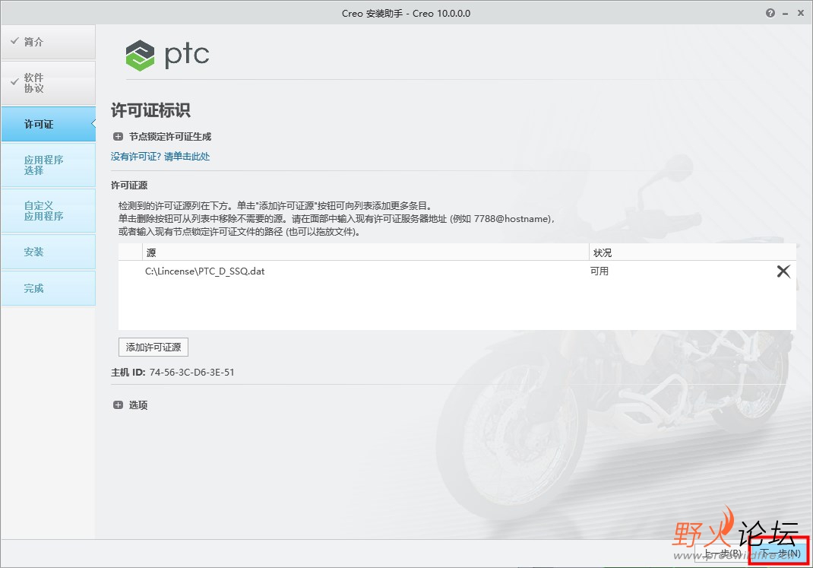
Task: Expand 节点锁定许可证生成 section
Action: [119, 137]
